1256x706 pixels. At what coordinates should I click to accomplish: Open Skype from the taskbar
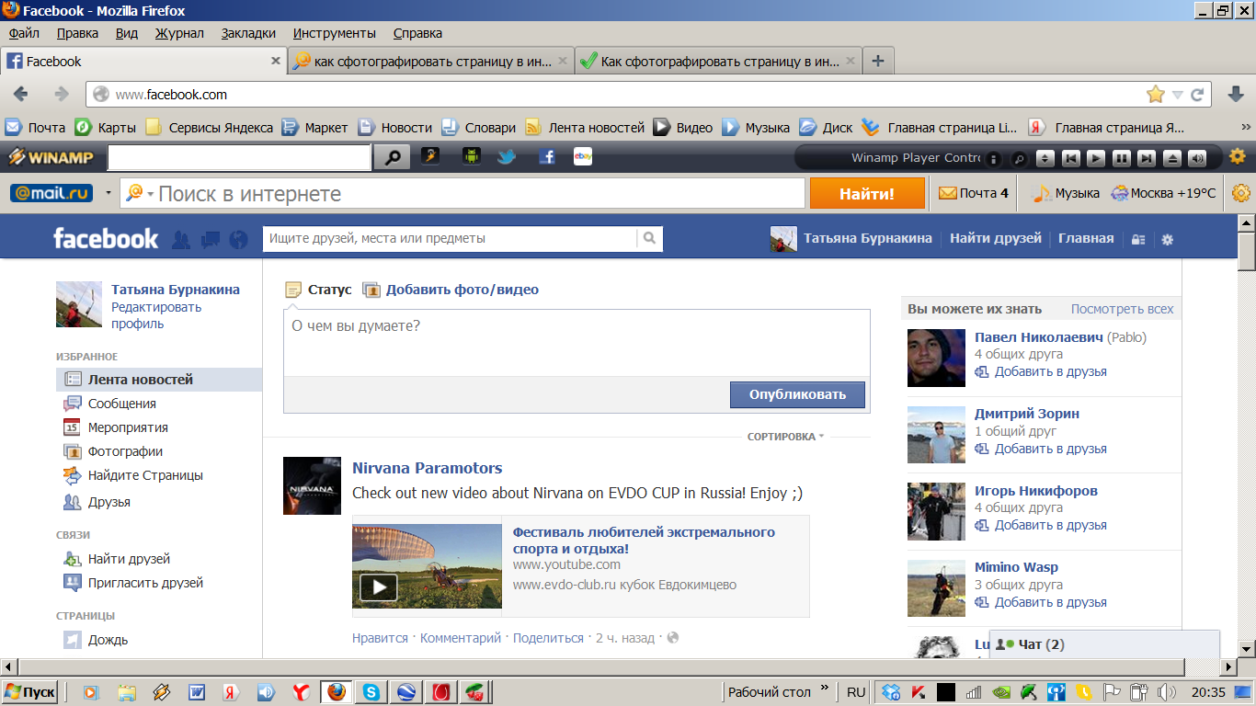(371, 691)
